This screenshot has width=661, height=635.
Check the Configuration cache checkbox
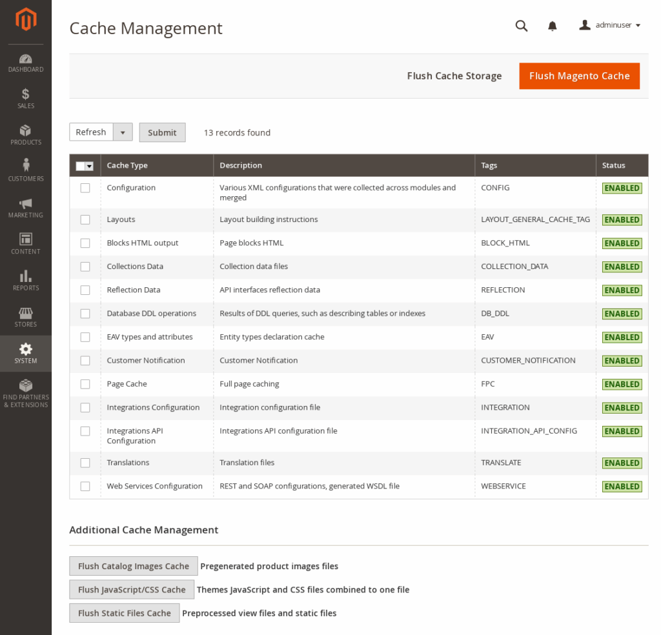85,188
